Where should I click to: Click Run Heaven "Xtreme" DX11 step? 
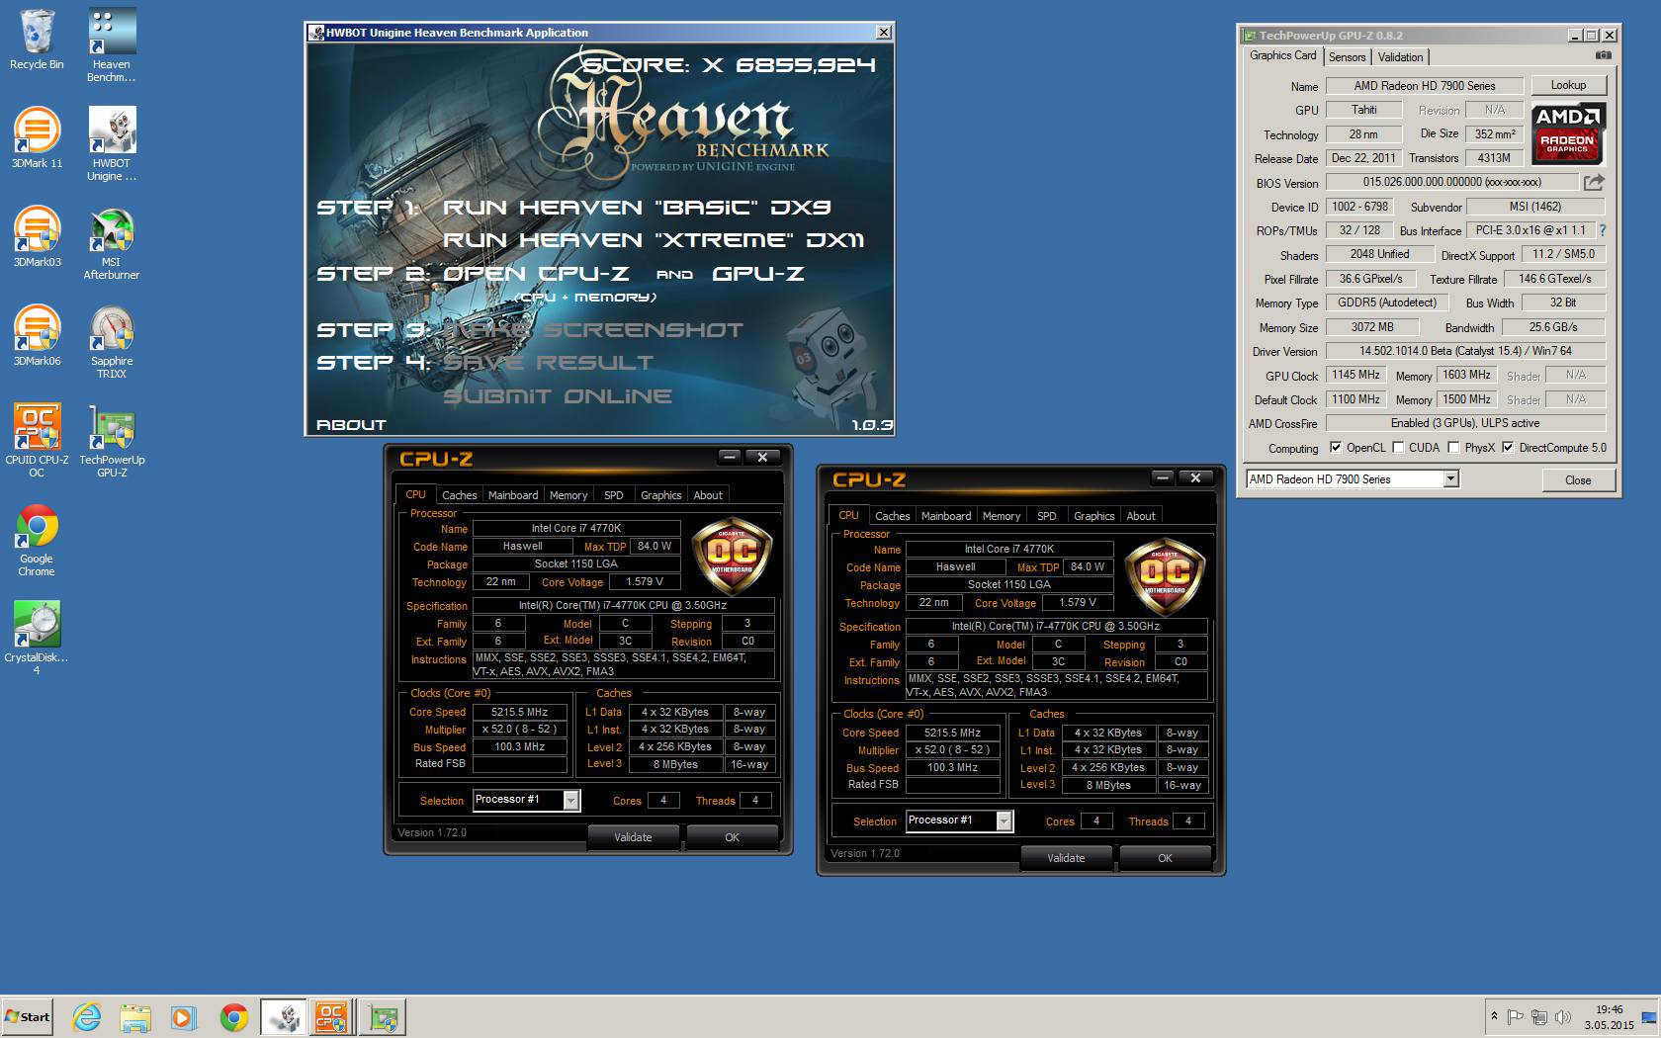pos(654,240)
